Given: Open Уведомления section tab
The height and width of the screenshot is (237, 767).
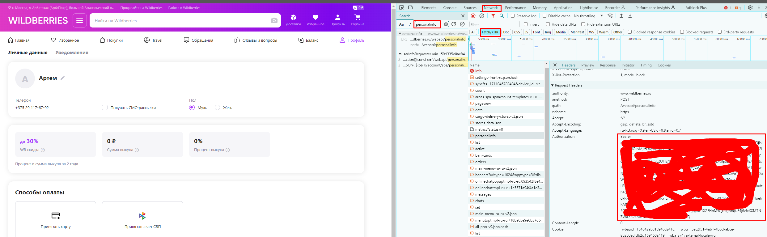Looking at the screenshot, I should tap(72, 53).
